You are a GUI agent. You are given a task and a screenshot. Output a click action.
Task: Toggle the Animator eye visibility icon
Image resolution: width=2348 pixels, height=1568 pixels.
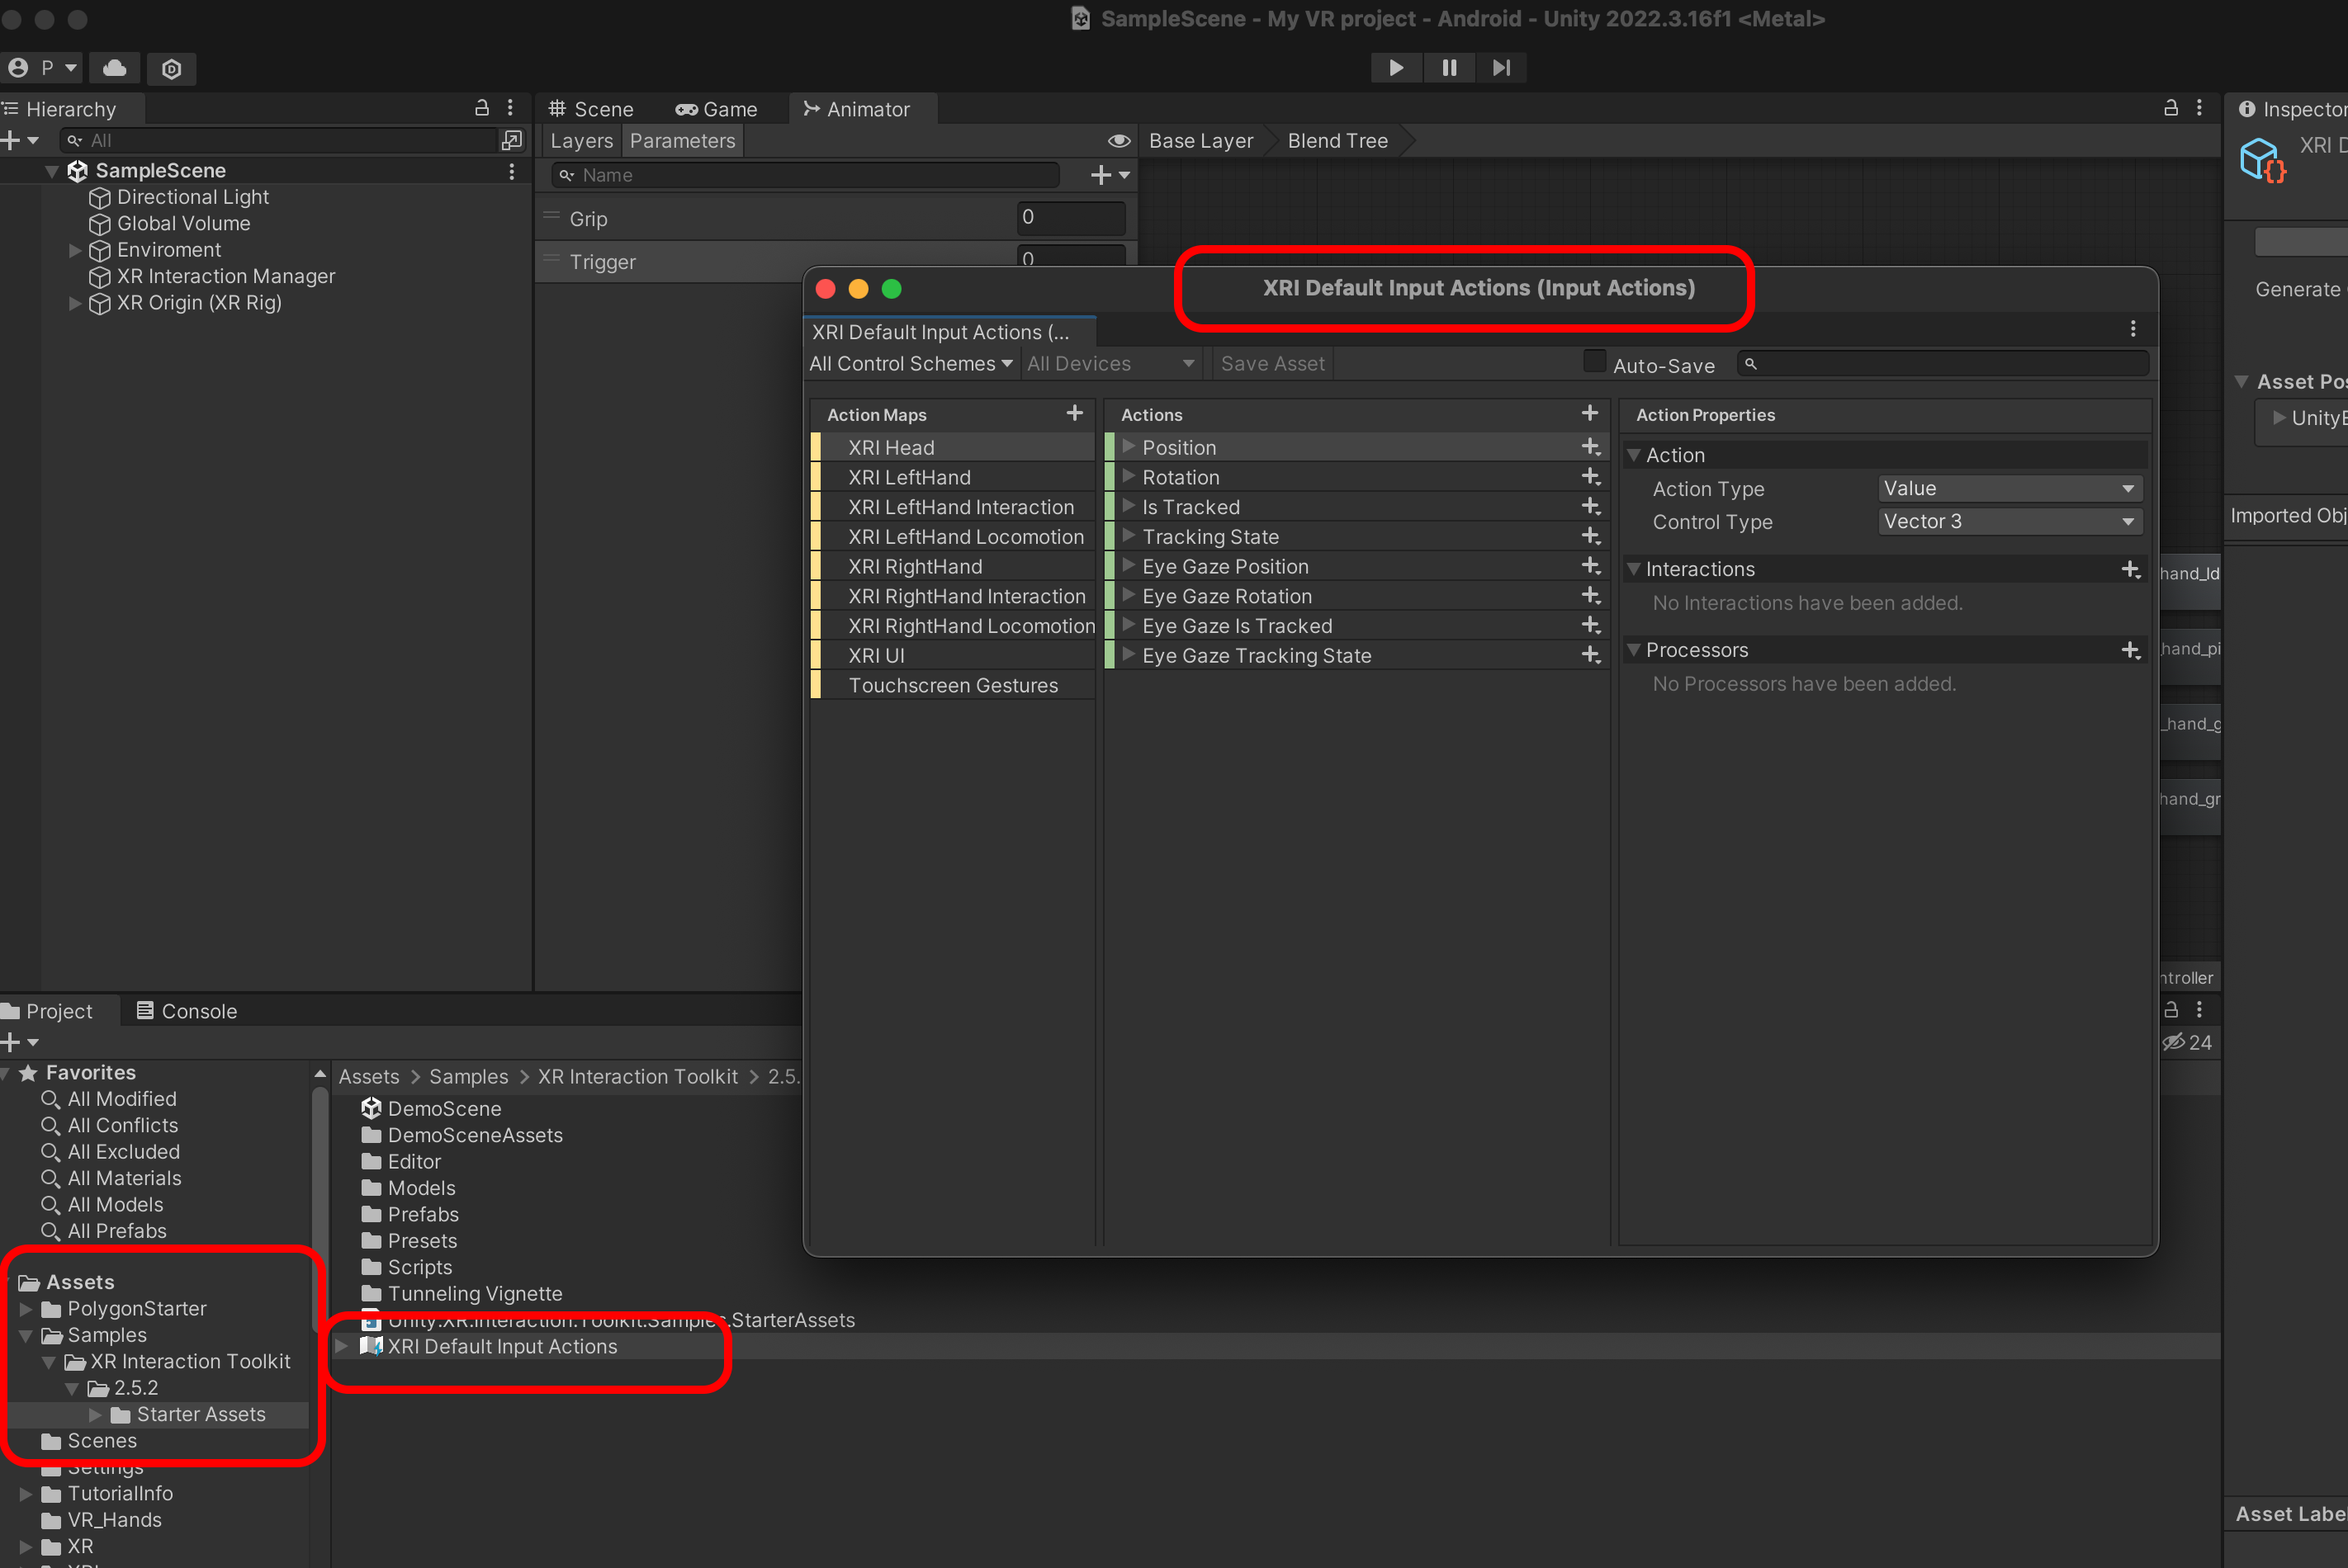tap(1119, 141)
